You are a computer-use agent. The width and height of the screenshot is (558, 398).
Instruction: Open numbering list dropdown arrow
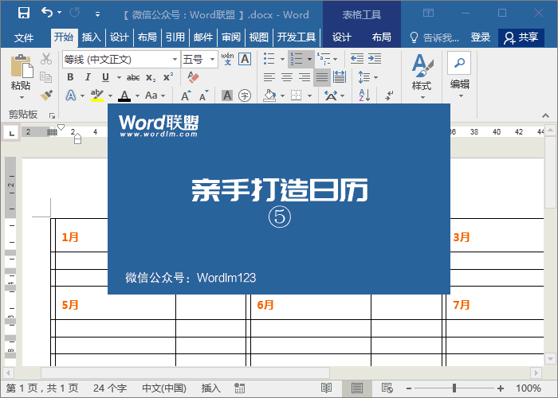tap(309, 59)
